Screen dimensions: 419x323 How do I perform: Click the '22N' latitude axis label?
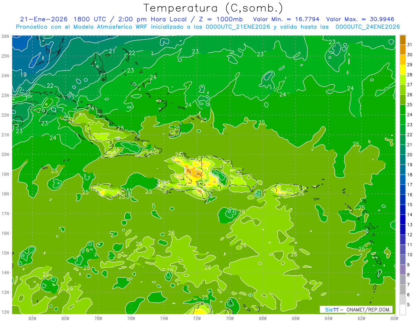[5, 115]
